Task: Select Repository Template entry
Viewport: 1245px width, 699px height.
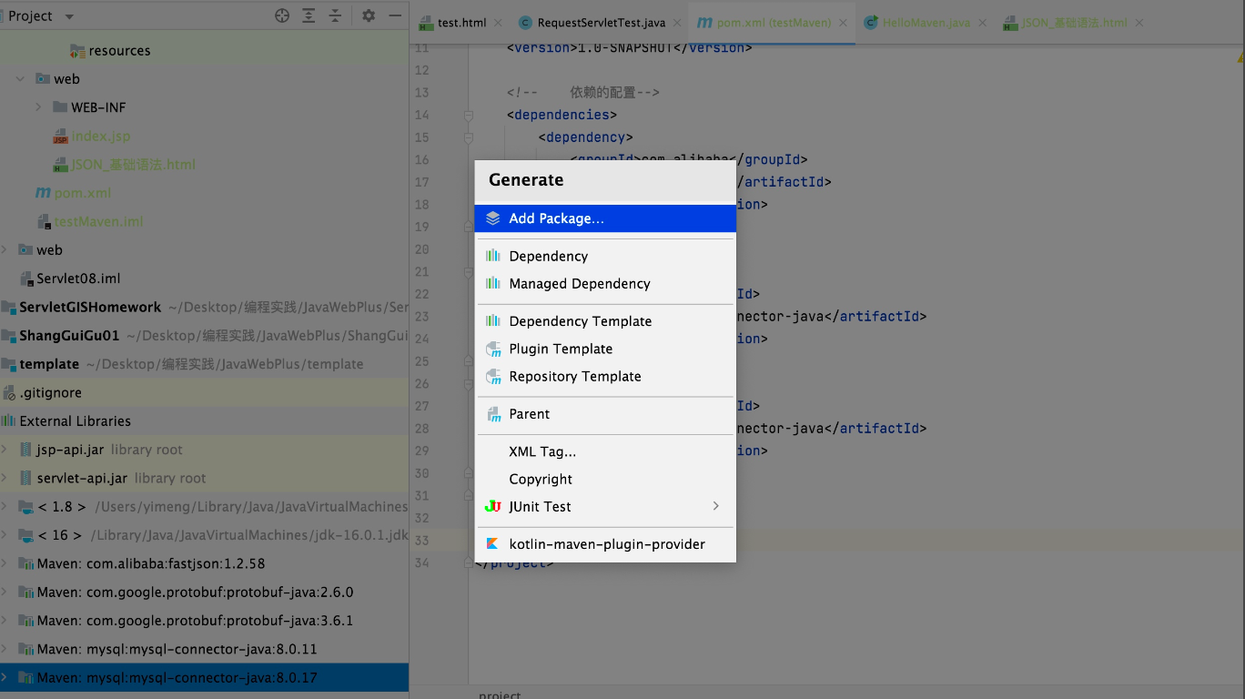Action: click(x=605, y=376)
